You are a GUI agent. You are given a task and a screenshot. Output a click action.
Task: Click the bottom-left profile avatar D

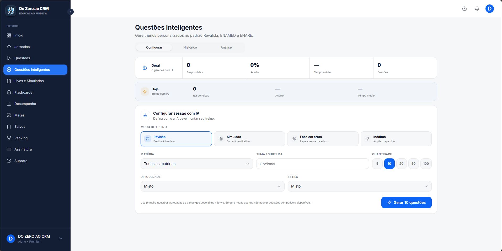[x=11, y=239]
